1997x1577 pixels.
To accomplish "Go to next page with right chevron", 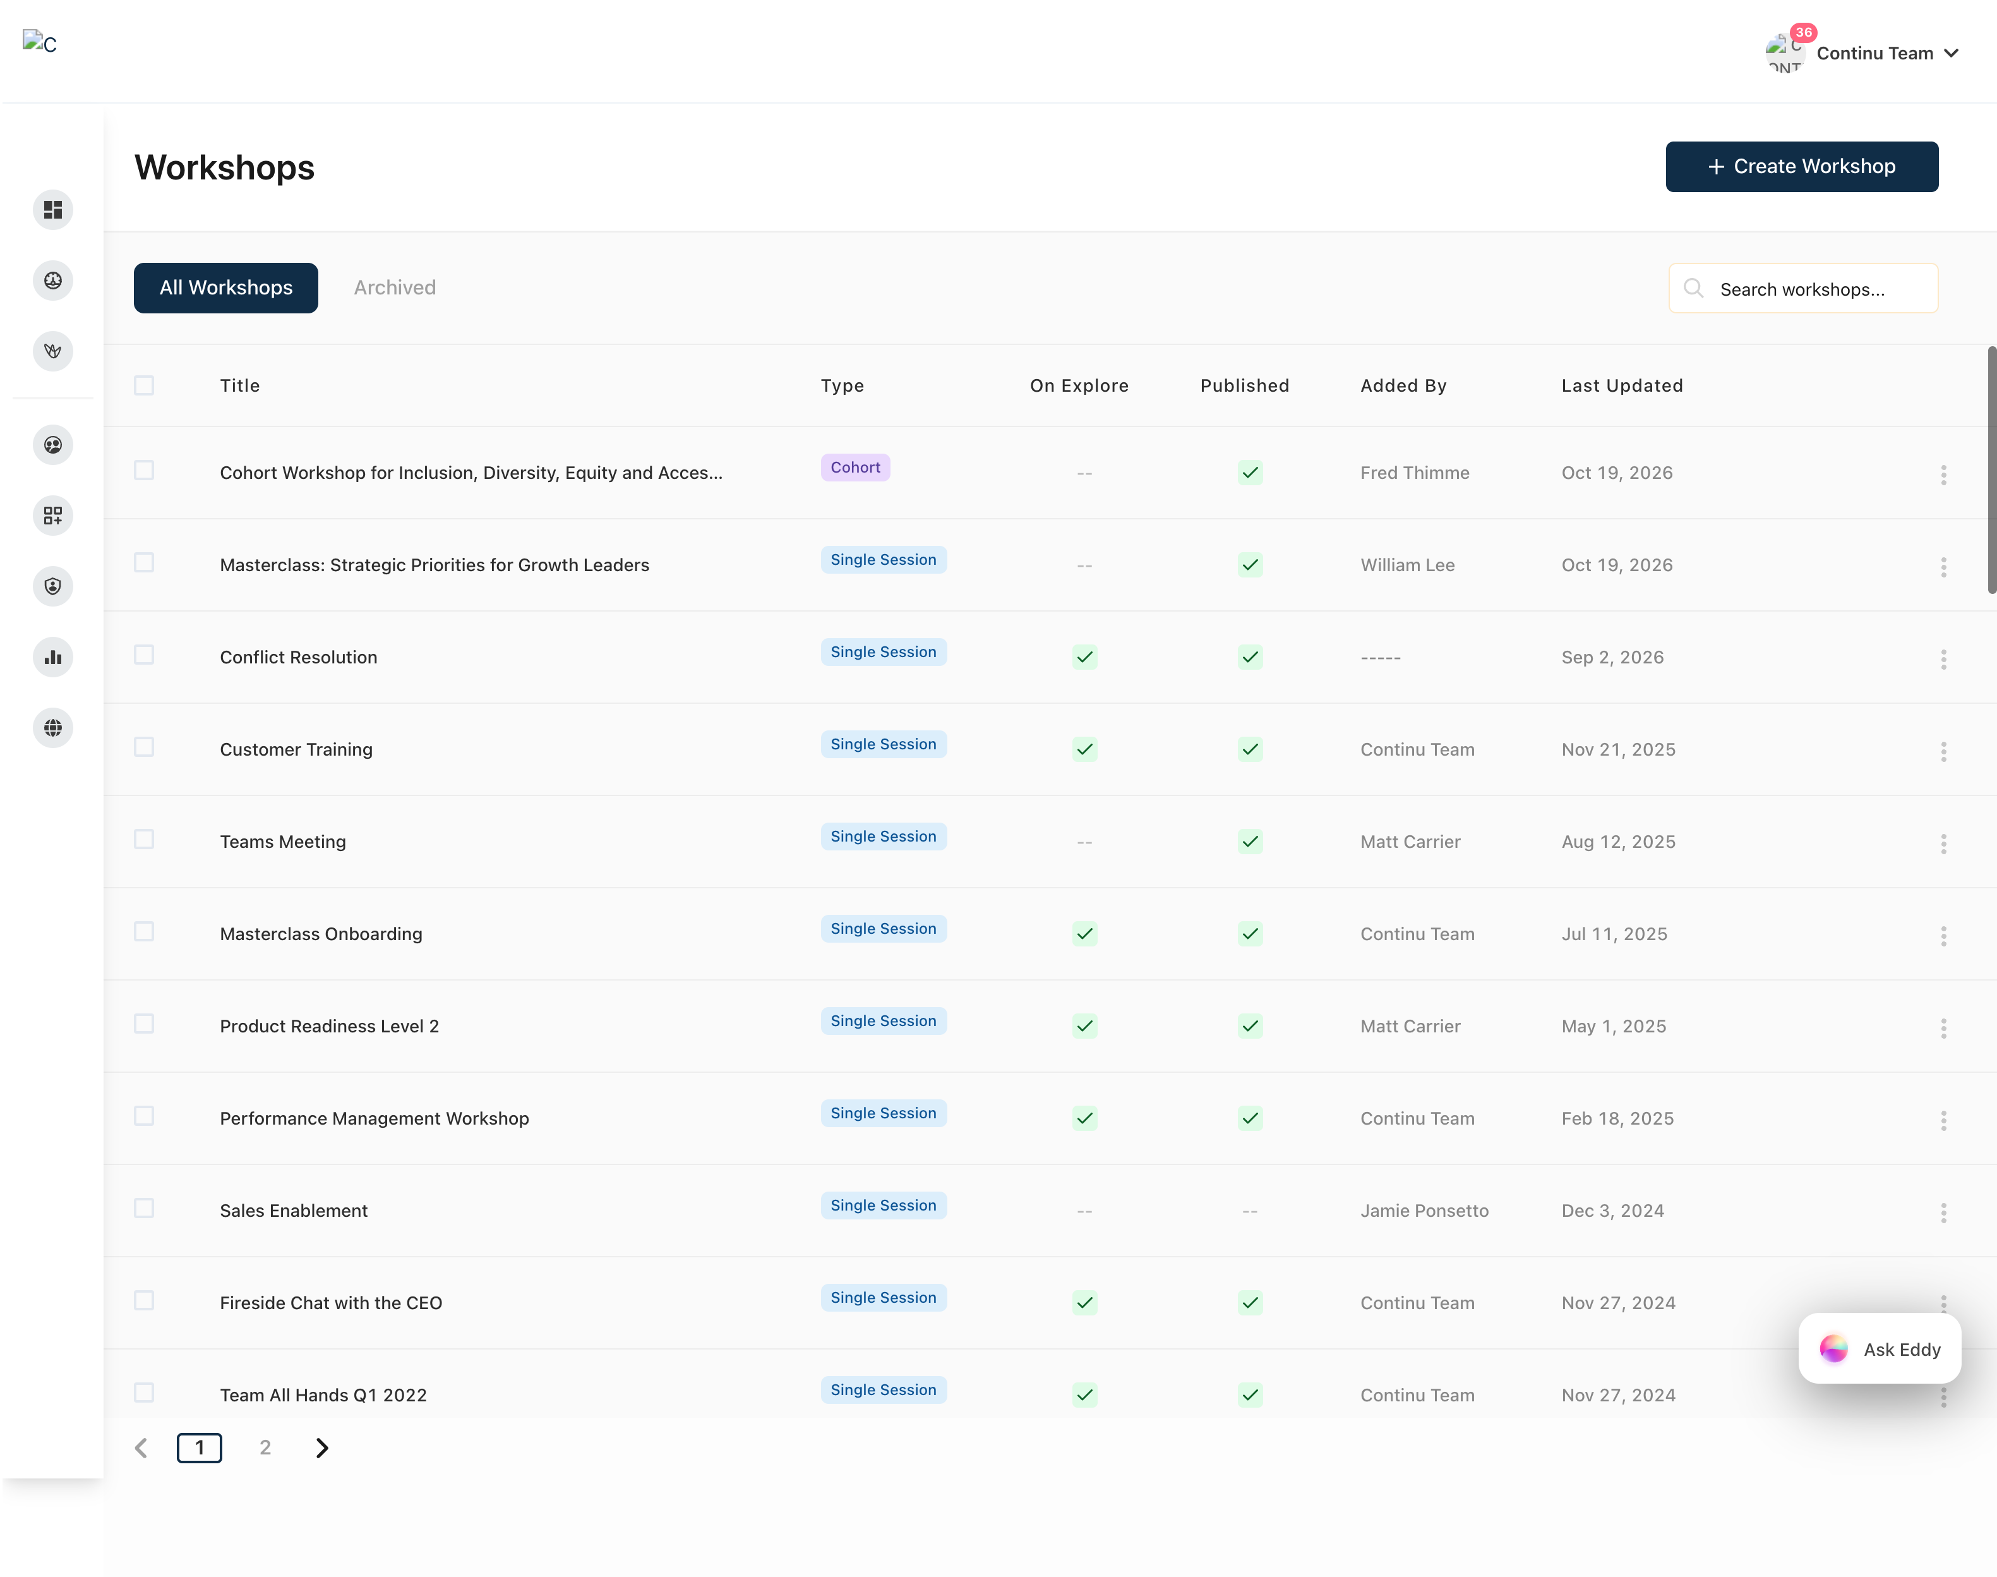I will (322, 1447).
